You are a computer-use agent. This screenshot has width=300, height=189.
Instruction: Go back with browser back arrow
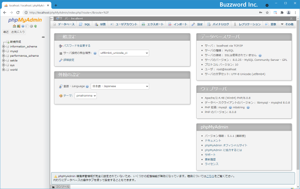(x=5, y=13)
